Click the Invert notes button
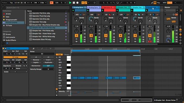Viewport: 184px width, 103px height. (x=48, y=60)
